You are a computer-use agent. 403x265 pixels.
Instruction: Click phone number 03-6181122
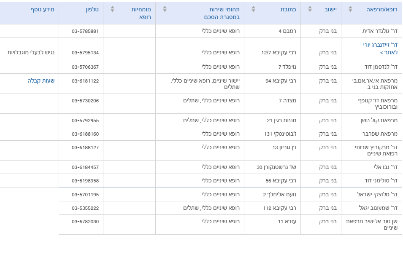point(85,80)
